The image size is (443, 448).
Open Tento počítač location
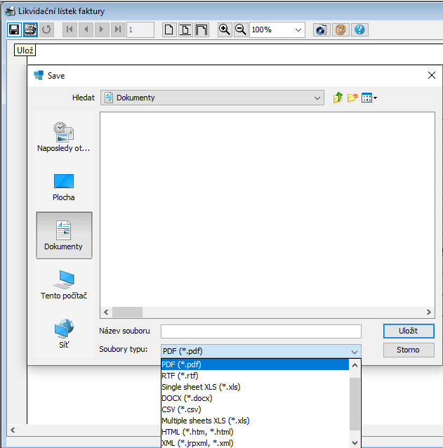click(64, 284)
